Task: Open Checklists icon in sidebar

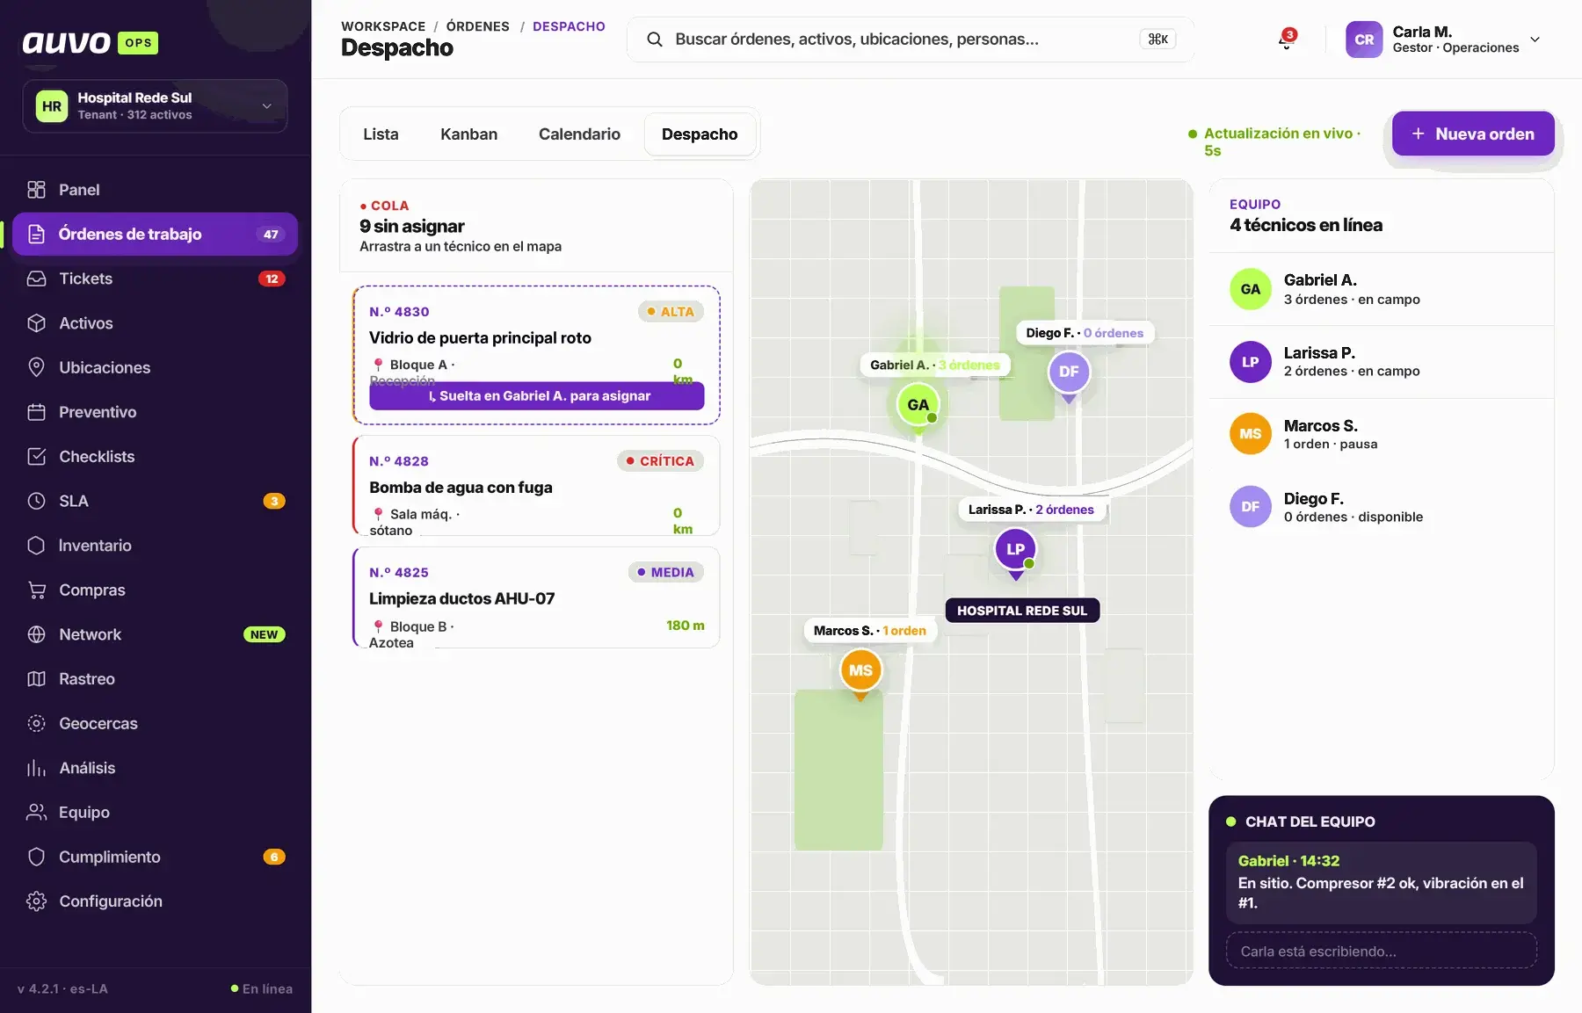Action: (36, 457)
